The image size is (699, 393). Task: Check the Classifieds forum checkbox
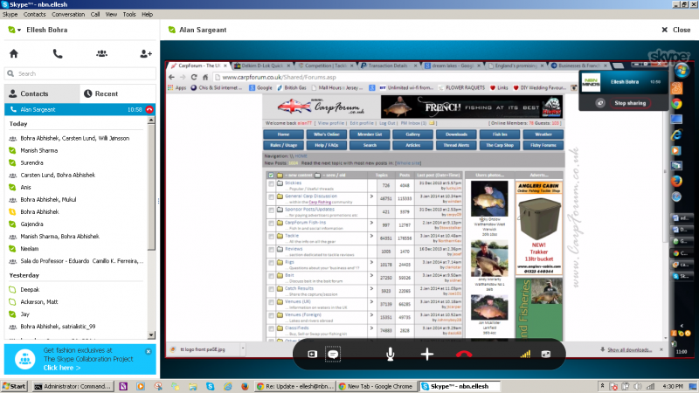[x=271, y=329]
